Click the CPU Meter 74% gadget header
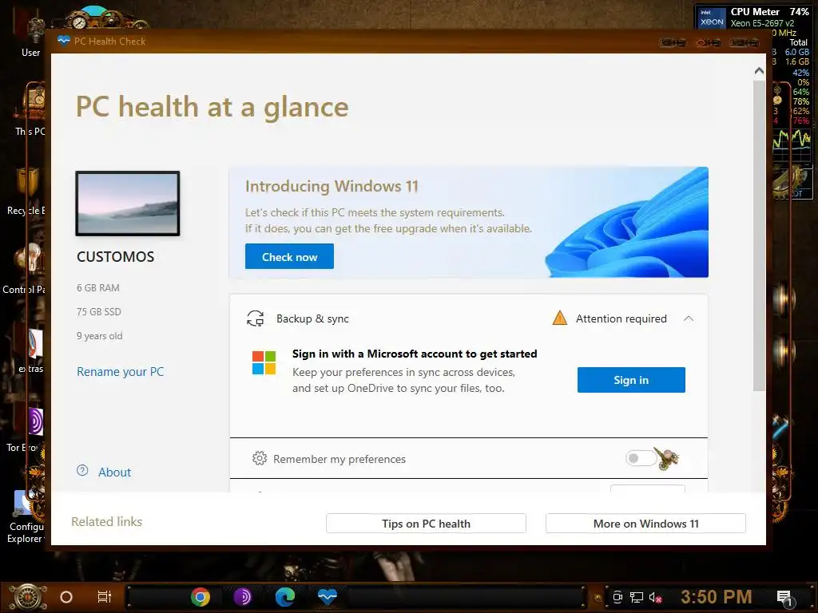The width and height of the screenshot is (818, 613). [x=769, y=11]
